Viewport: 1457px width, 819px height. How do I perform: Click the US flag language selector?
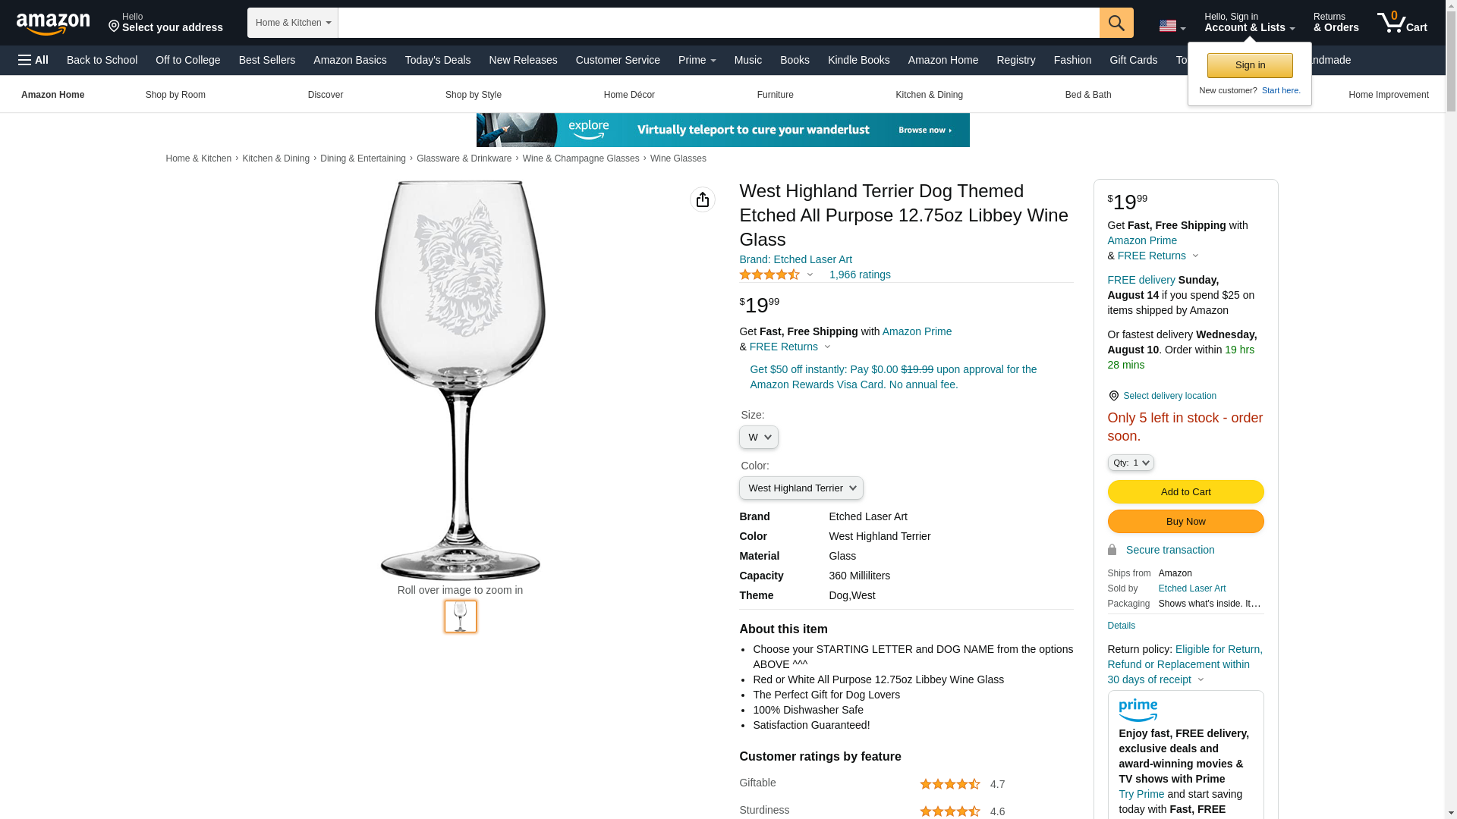click(x=1172, y=26)
